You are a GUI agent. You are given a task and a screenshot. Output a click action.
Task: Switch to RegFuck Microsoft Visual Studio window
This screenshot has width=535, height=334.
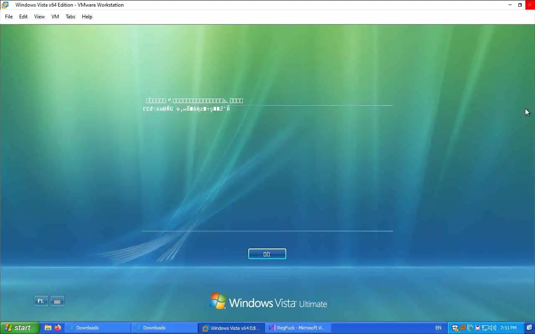(x=298, y=328)
